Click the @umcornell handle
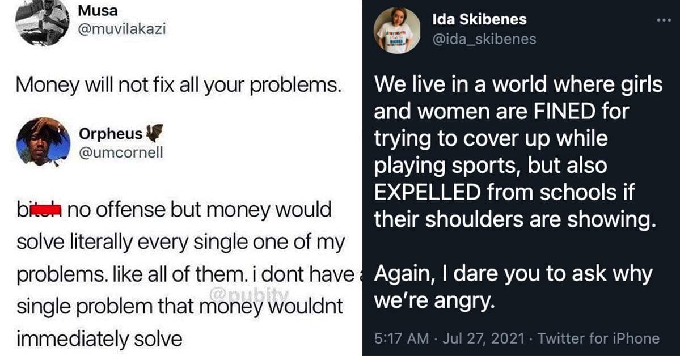The image size is (680, 356). (x=121, y=152)
